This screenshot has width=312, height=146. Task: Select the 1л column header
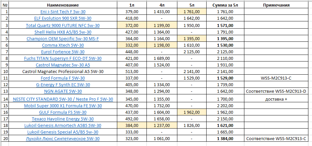[132, 5]
